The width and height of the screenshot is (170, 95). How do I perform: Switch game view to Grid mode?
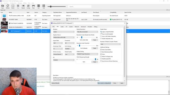(44, 6)
